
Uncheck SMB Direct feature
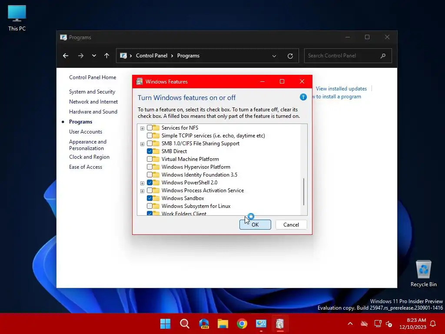coord(149,151)
